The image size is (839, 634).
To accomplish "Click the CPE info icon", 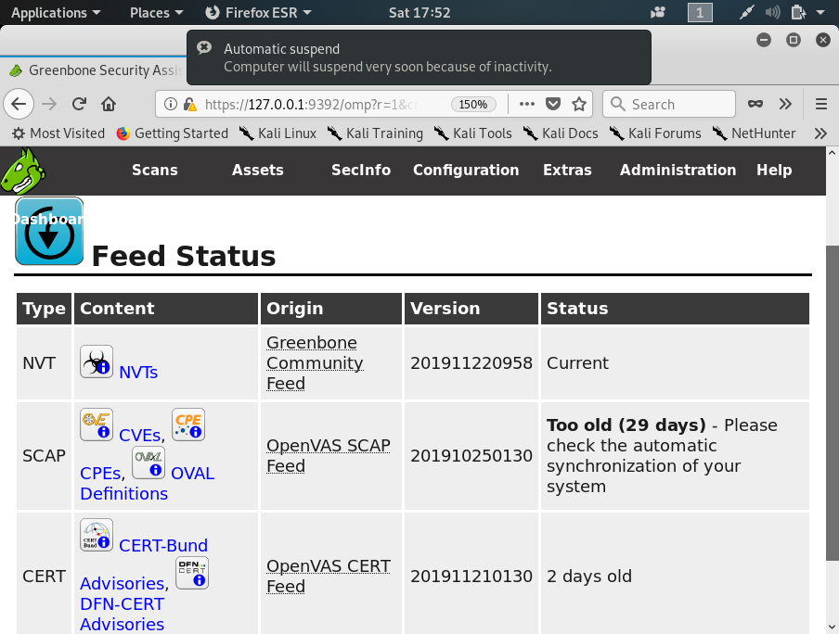I will tap(188, 425).
